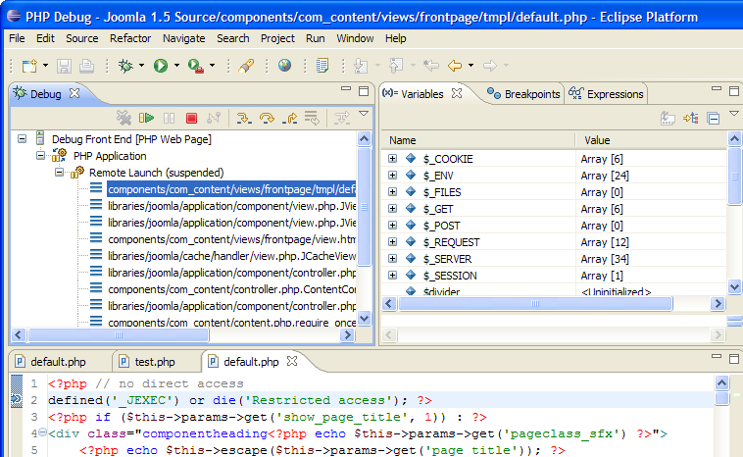Toggle Show Type Names in Variables view
This screenshot has height=457, width=743.
click(668, 118)
